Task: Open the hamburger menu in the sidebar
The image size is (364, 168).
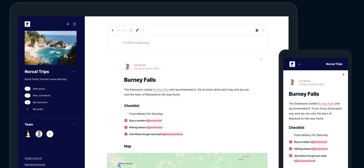Action: [75, 24]
